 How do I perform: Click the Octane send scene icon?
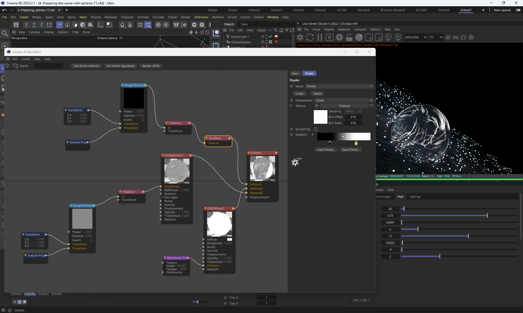(300, 37)
